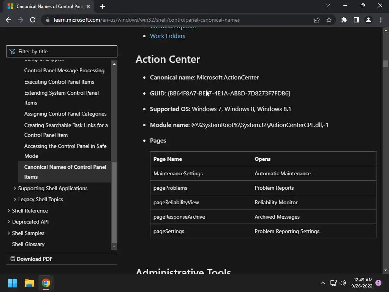The height and width of the screenshot is (292, 389).
Task: Bookmark this page with the star icon
Action: coord(329,20)
